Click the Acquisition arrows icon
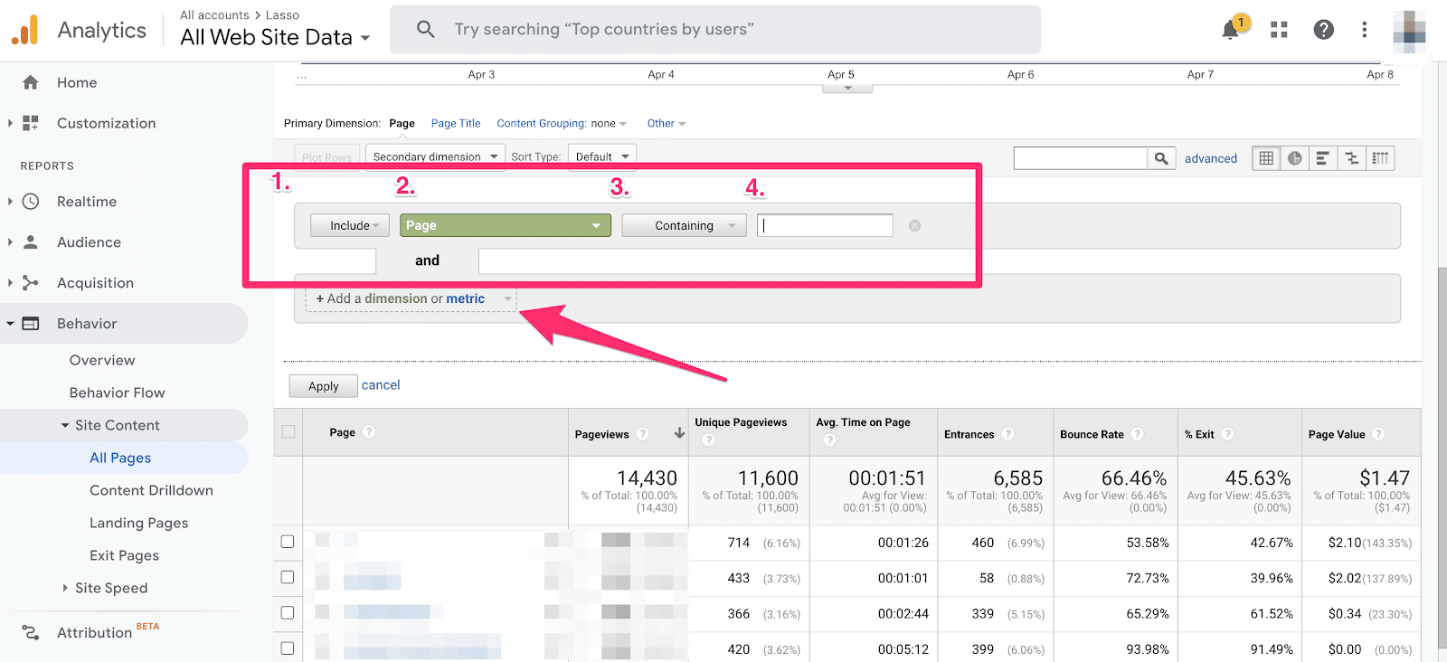 (x=31, y=283)
